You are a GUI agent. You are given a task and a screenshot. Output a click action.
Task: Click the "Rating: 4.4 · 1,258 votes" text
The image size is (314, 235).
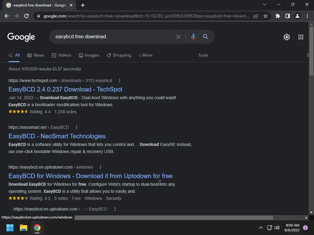(x=53, y=112)
